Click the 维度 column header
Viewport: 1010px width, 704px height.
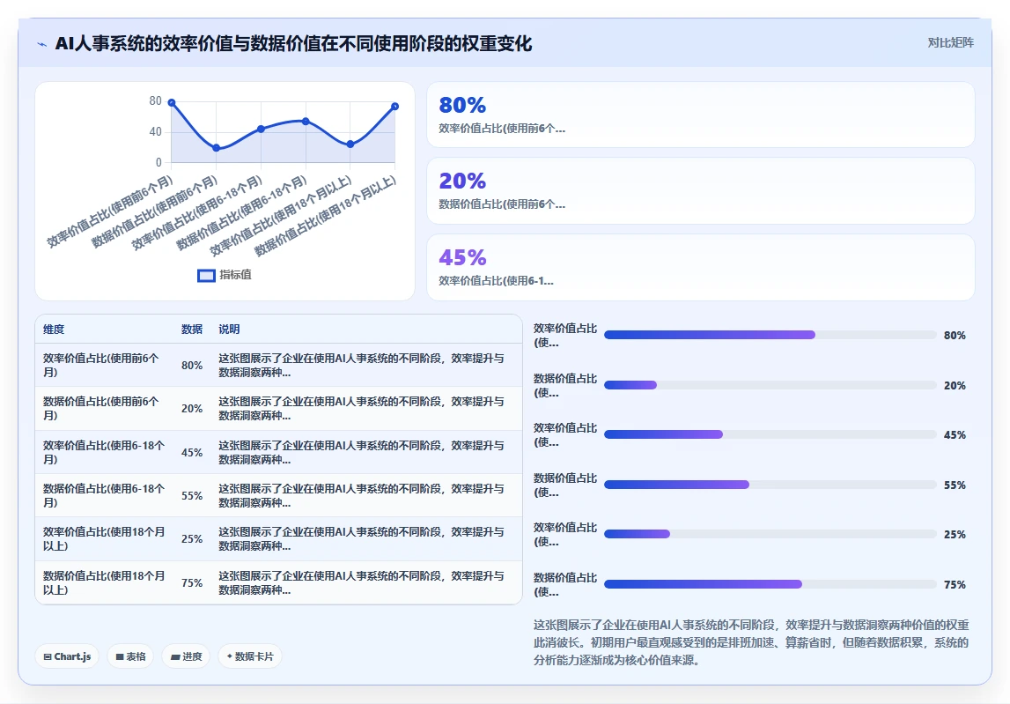tap(54, 329)
